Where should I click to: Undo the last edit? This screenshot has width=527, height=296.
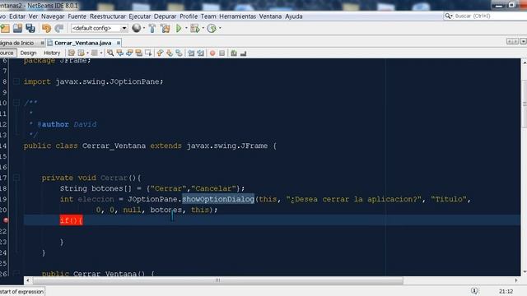[46, 29]
